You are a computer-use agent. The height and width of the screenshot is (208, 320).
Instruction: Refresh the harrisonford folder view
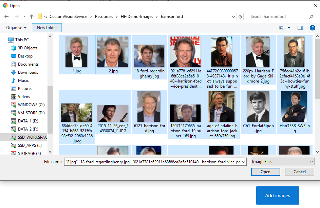click(x=241, y=17)
